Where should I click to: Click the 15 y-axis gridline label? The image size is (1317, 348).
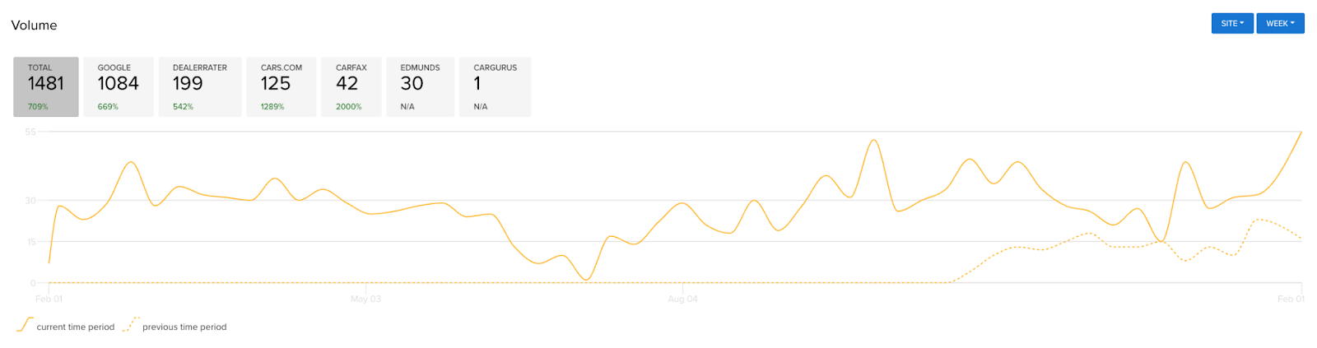coord(30,242)
